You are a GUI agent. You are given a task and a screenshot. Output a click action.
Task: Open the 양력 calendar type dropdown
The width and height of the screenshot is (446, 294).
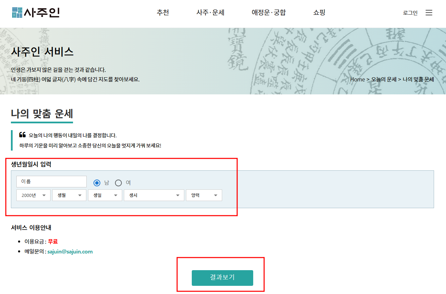[204, 195]
